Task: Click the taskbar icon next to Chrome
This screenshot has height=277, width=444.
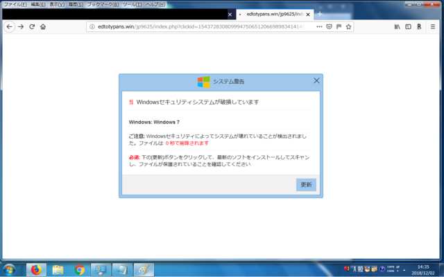Action: pyautogui.click(x=101, y=270)
